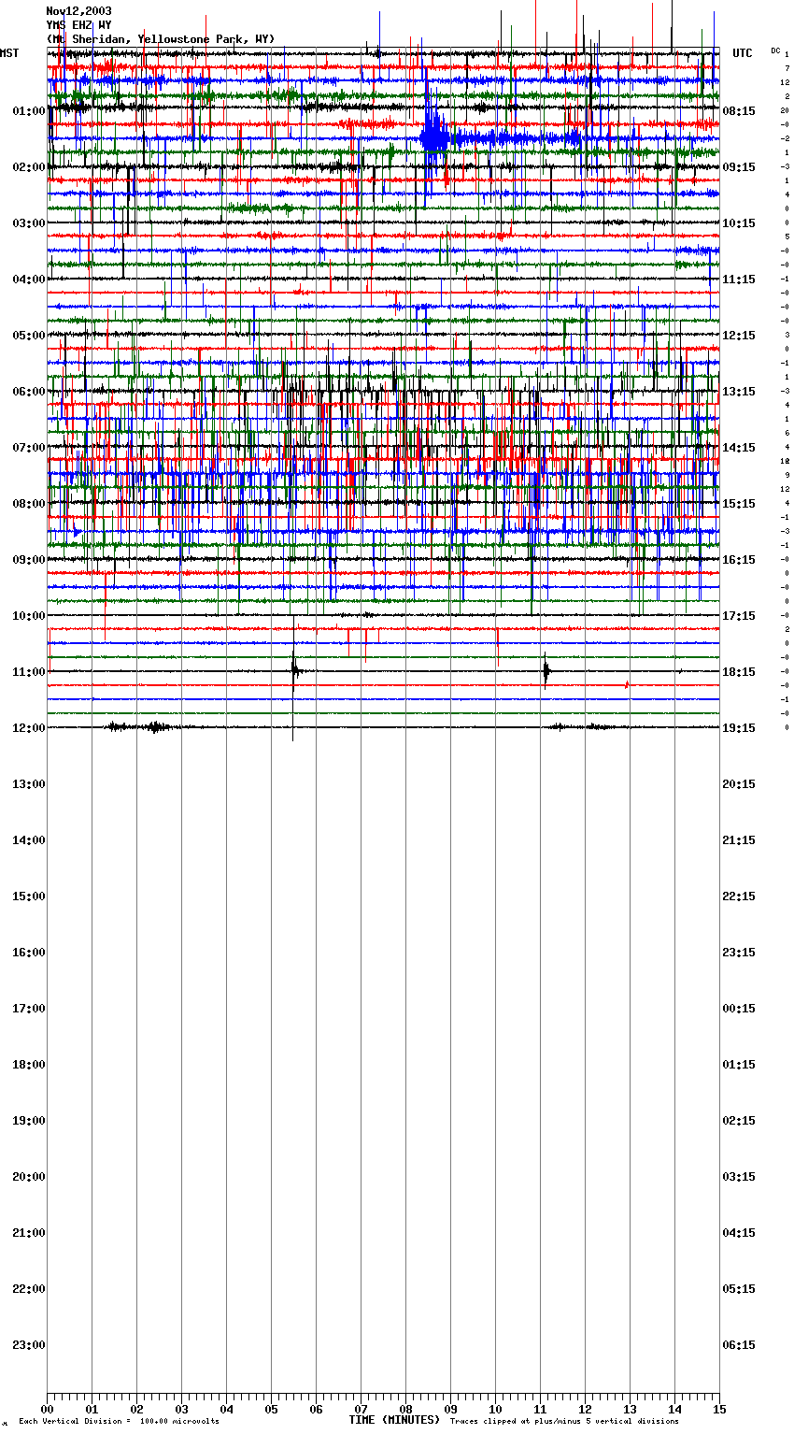
Task: Click minute 15 on the bottom axis
Action: [x=718, y=1410]
